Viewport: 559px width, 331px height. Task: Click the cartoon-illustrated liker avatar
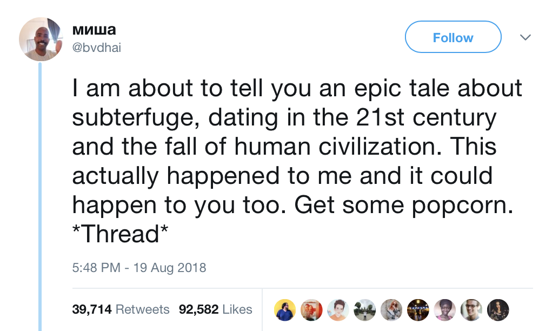click(338, 309)
